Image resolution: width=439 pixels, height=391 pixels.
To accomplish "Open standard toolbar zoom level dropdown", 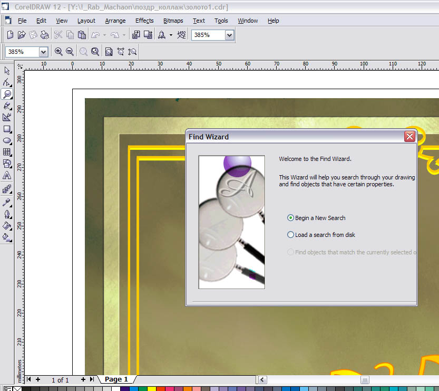I will 229,35.
